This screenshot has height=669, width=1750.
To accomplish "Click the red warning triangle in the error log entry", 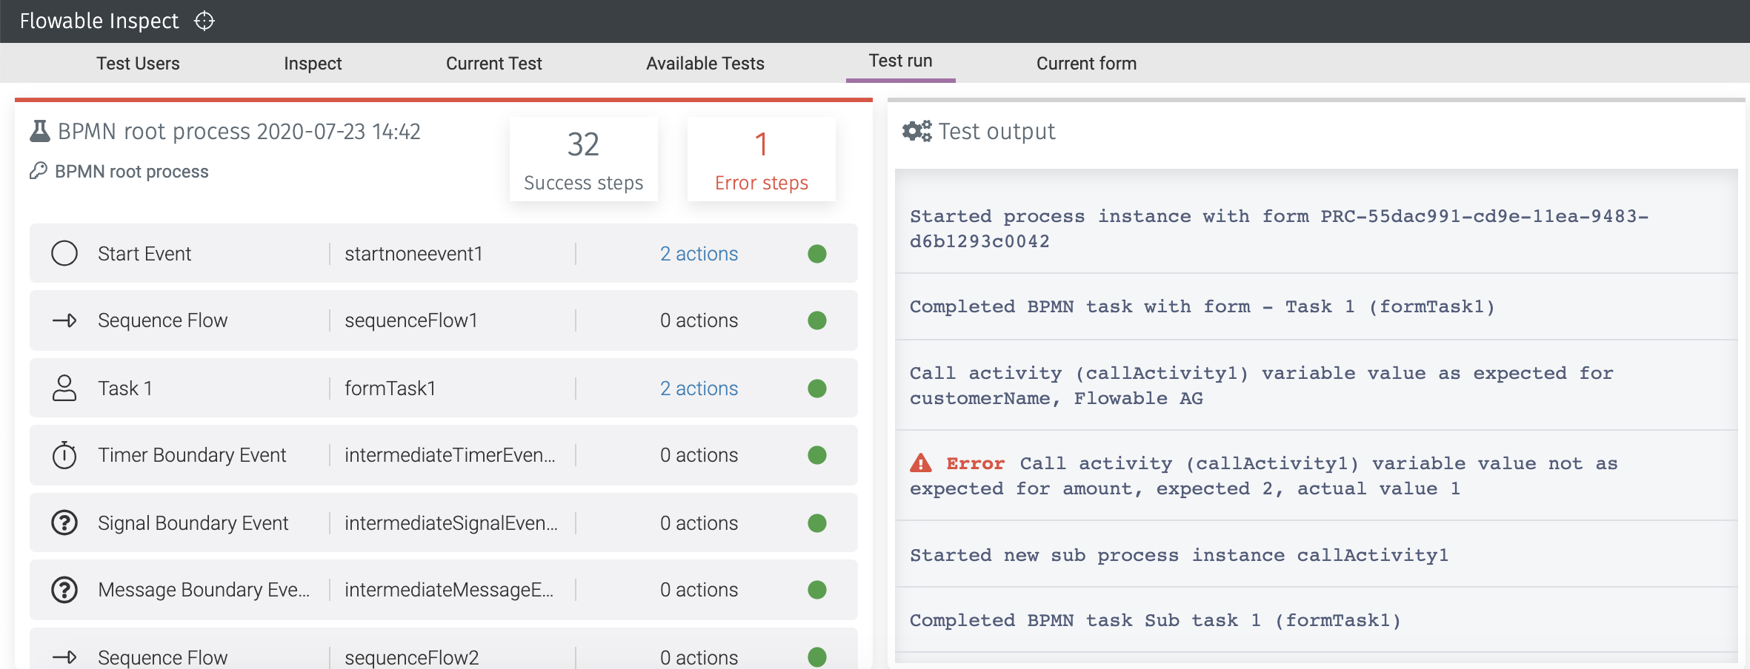I will (x=921, y=463).
